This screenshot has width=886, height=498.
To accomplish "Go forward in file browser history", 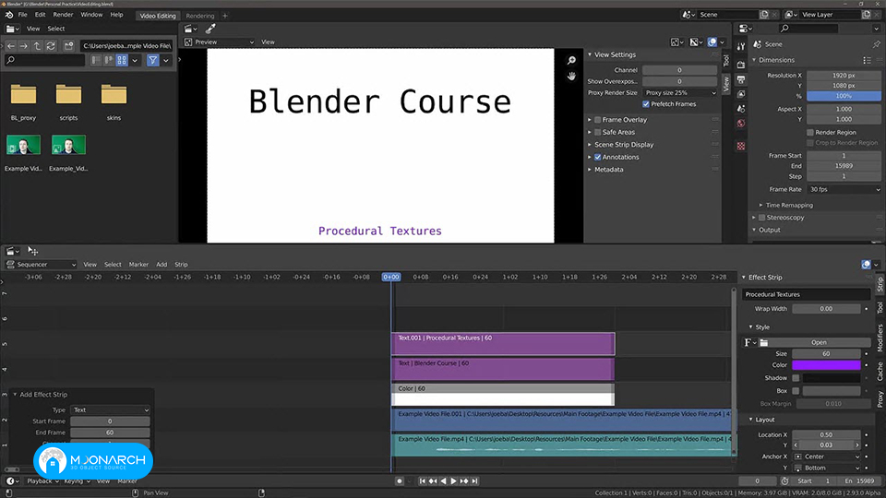I will (24, 46).
